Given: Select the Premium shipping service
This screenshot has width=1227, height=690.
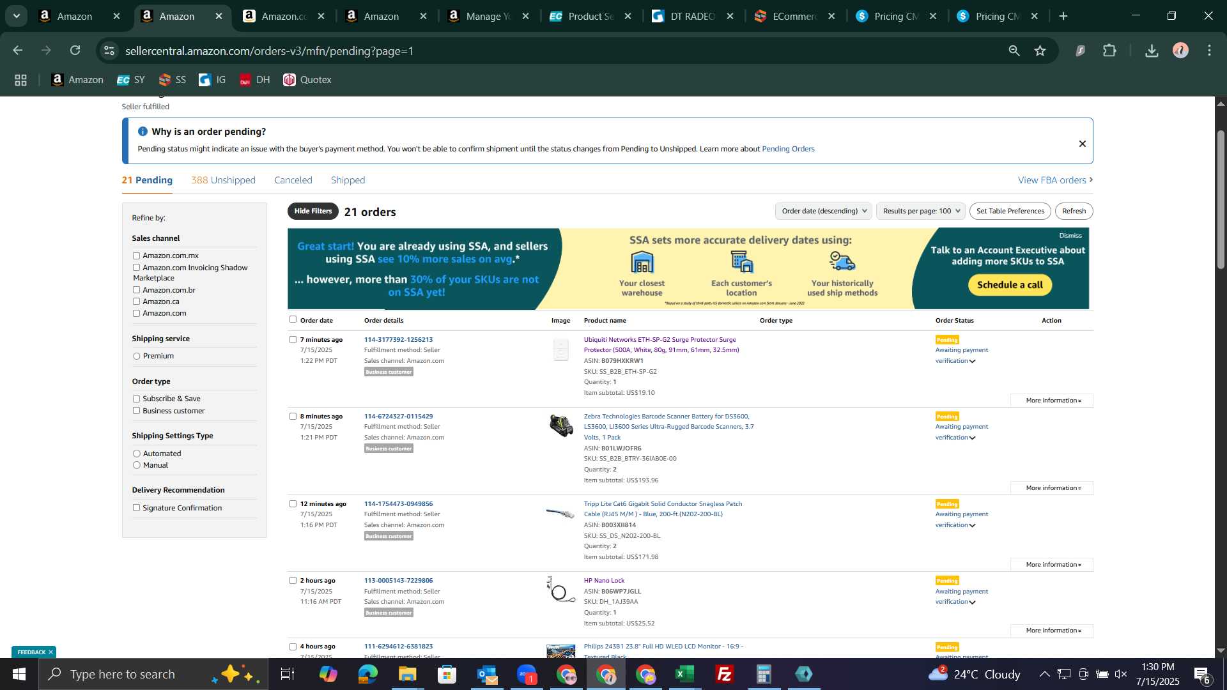Looking at the screenshot, I should [136, 356].
